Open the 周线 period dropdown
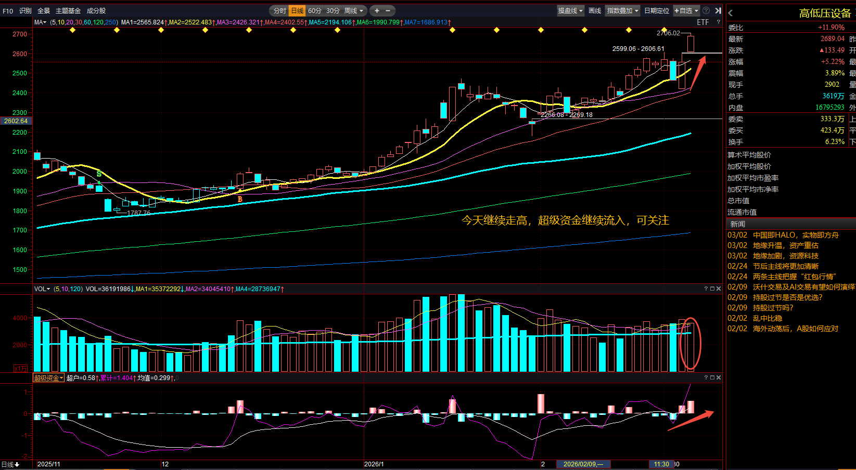The width and height of the screenshot is (856, 470). (x=354, y=10)
